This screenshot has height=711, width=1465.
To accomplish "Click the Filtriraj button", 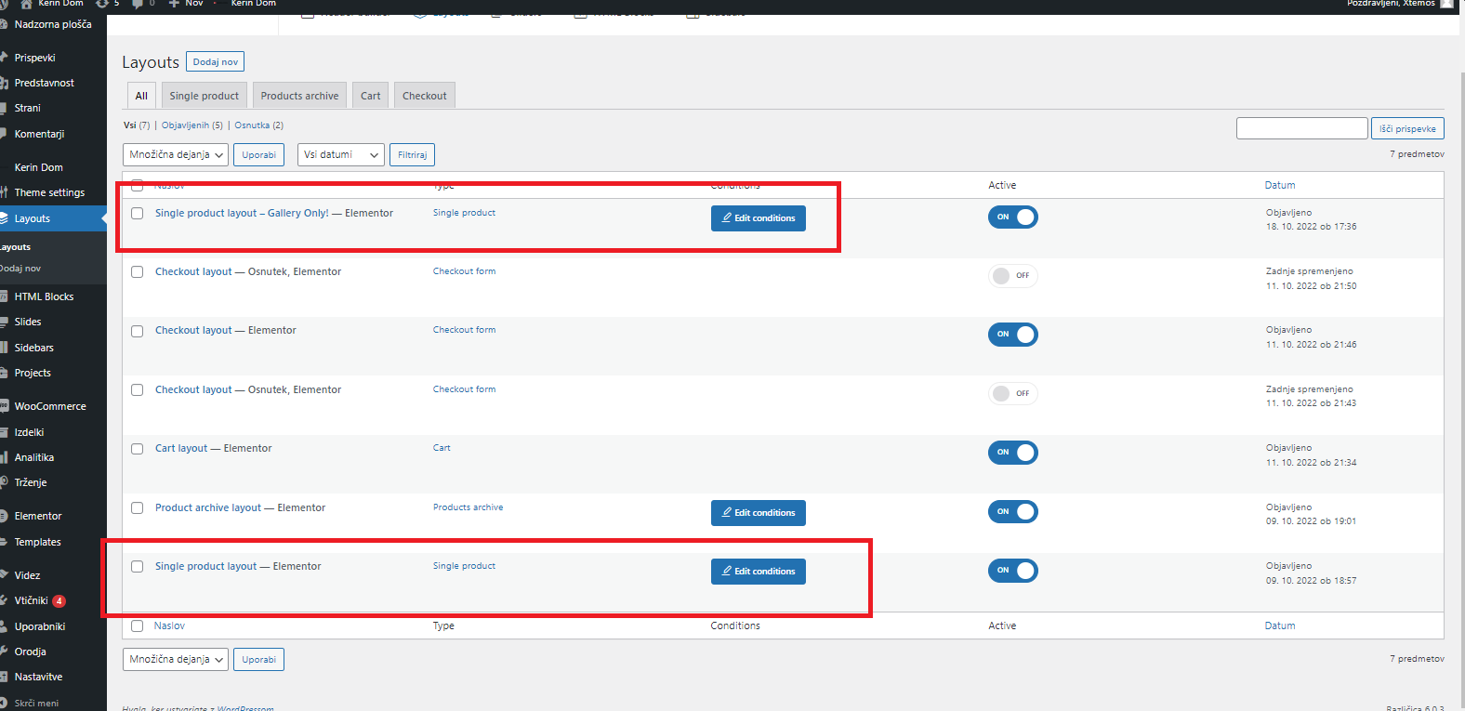I will pyautogui.click(x=413, y=154).
